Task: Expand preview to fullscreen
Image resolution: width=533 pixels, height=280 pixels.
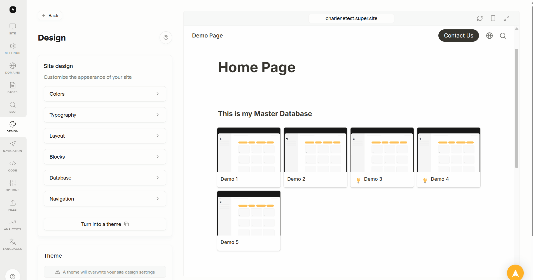Action: click(x=506, y=18)
